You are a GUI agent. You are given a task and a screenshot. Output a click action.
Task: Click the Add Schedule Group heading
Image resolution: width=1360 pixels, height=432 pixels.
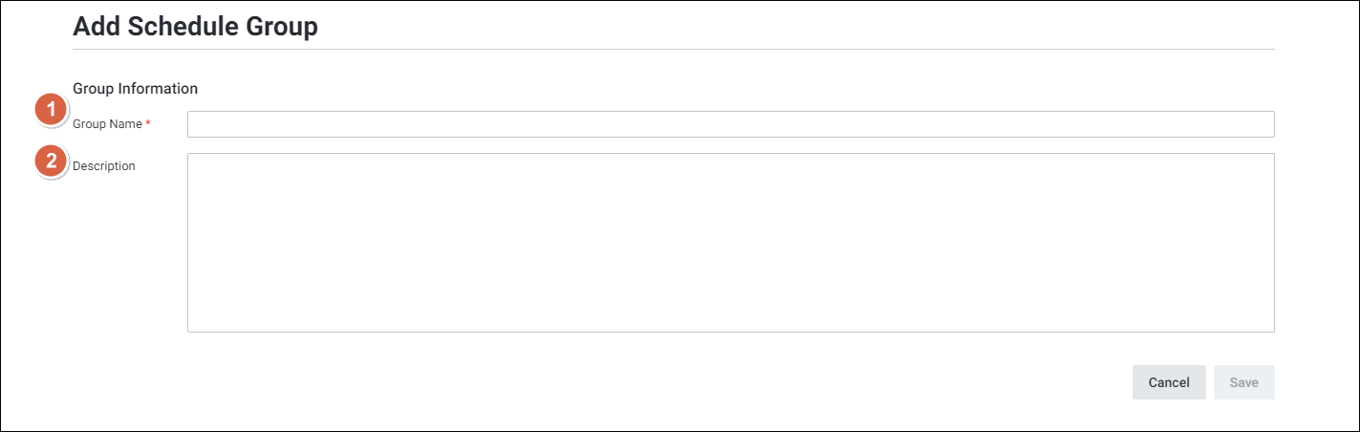click(x=195, y=27)
